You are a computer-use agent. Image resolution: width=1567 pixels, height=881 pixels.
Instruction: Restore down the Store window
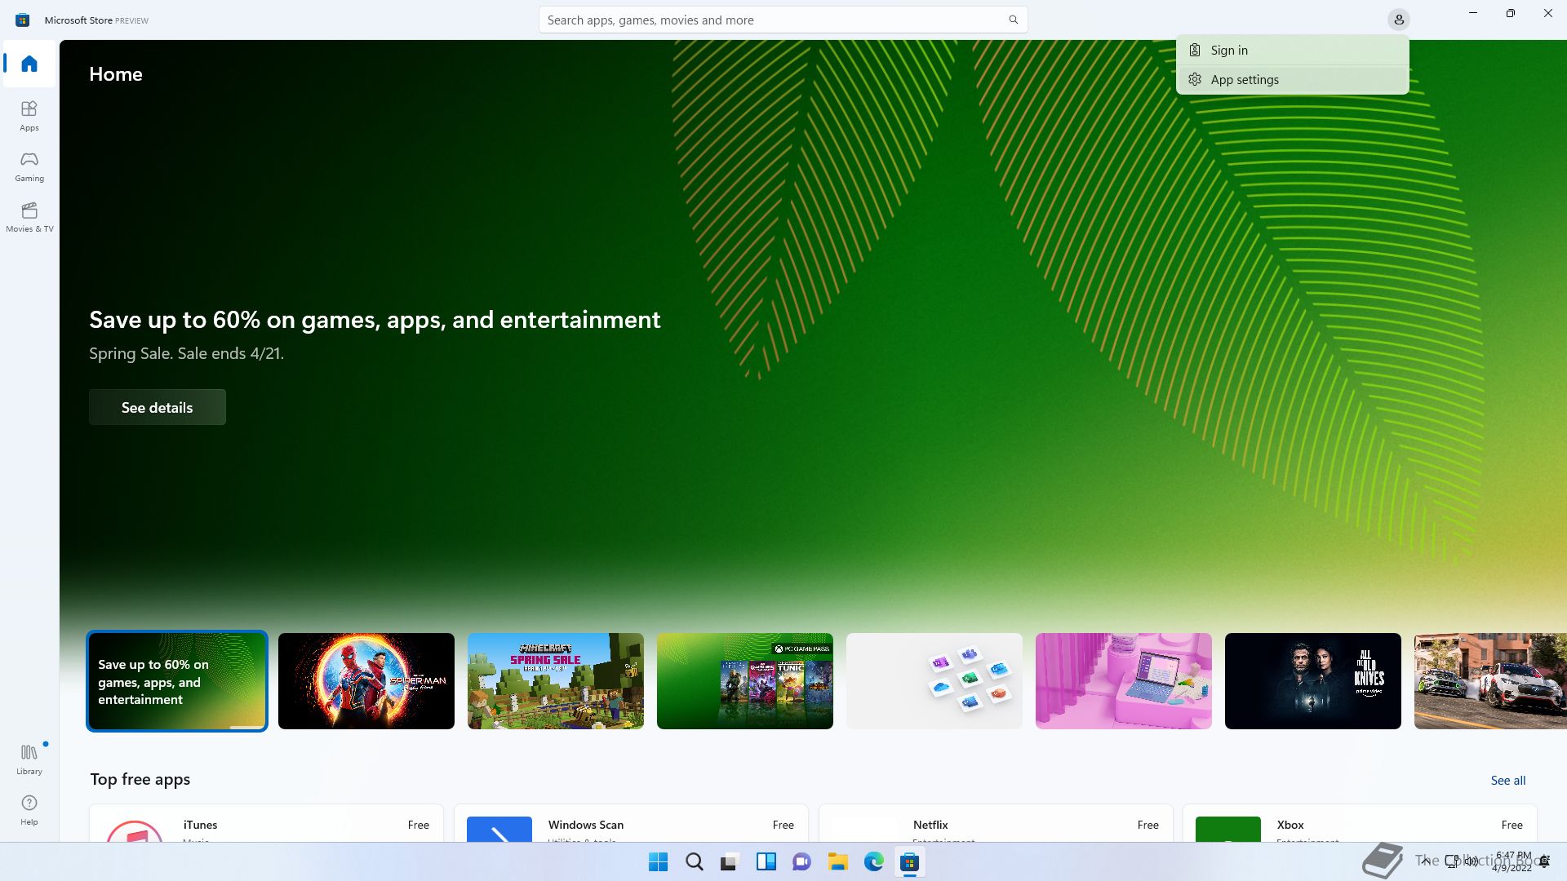tap(1511, 13)
